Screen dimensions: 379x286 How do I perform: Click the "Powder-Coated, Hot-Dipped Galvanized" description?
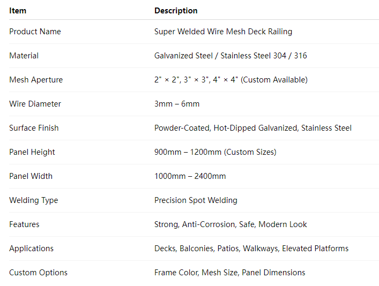coord(252,128)
